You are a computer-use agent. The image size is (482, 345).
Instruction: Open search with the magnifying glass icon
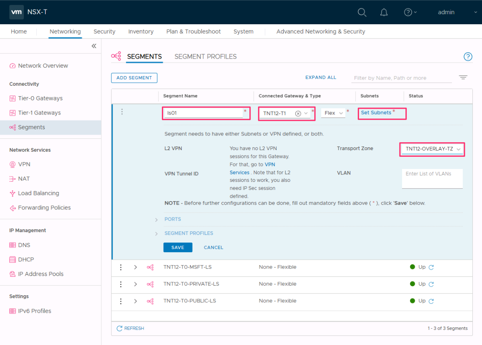coord(361,12)
